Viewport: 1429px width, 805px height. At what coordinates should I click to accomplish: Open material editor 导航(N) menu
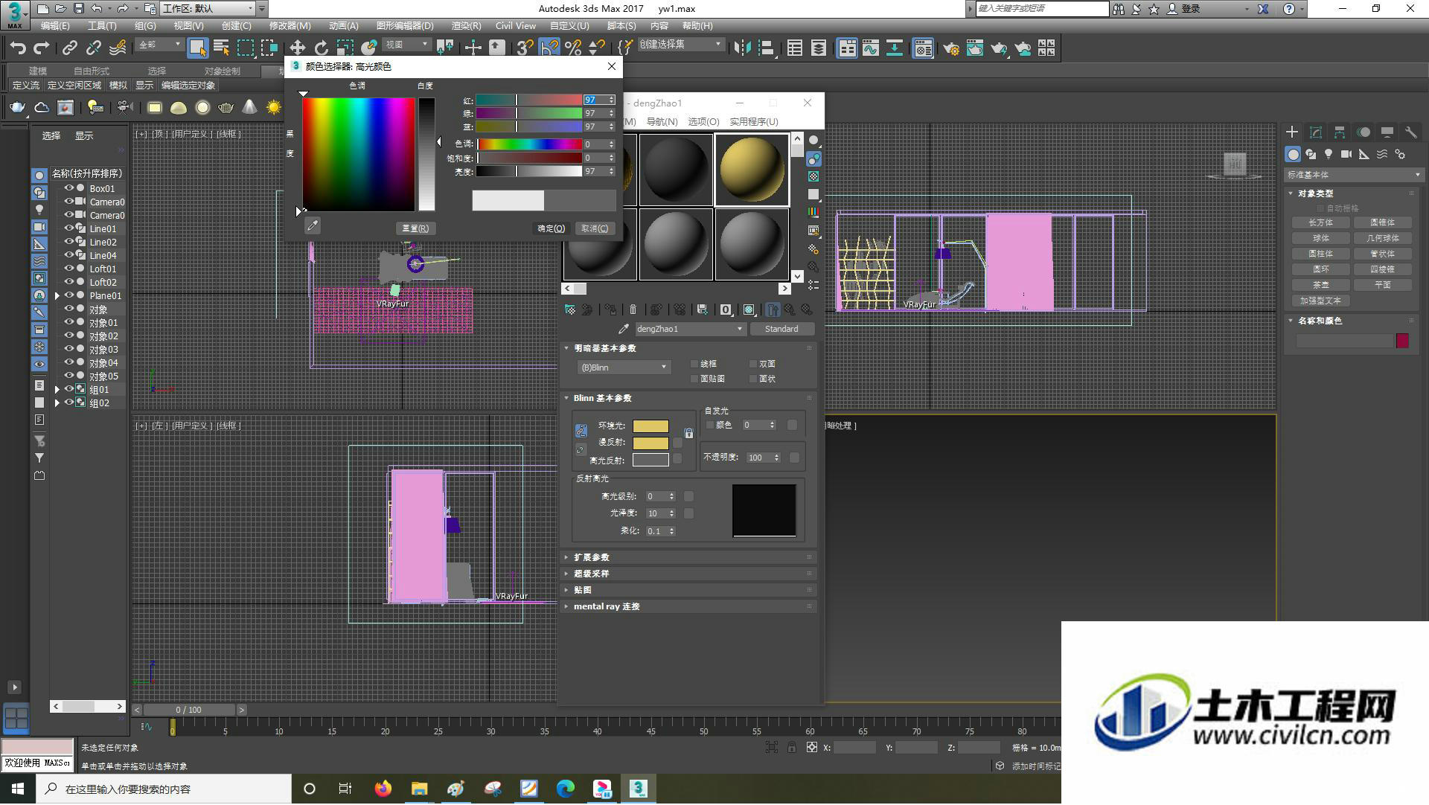[x=662, y=121]
